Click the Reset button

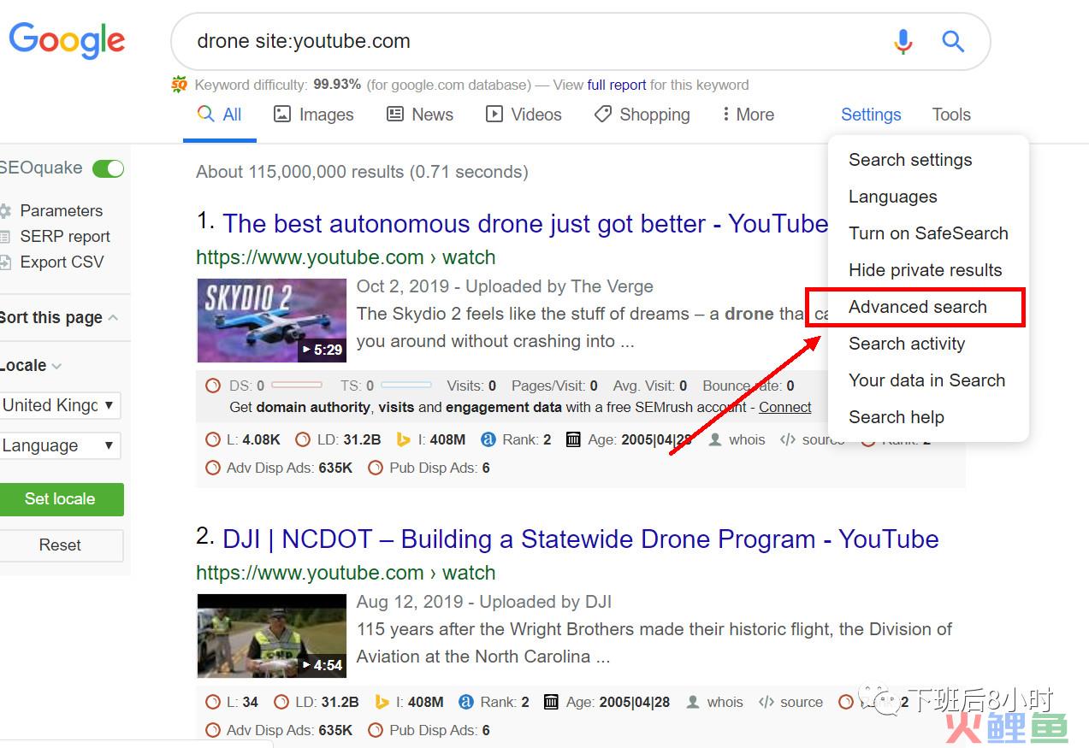coord(60,545)
